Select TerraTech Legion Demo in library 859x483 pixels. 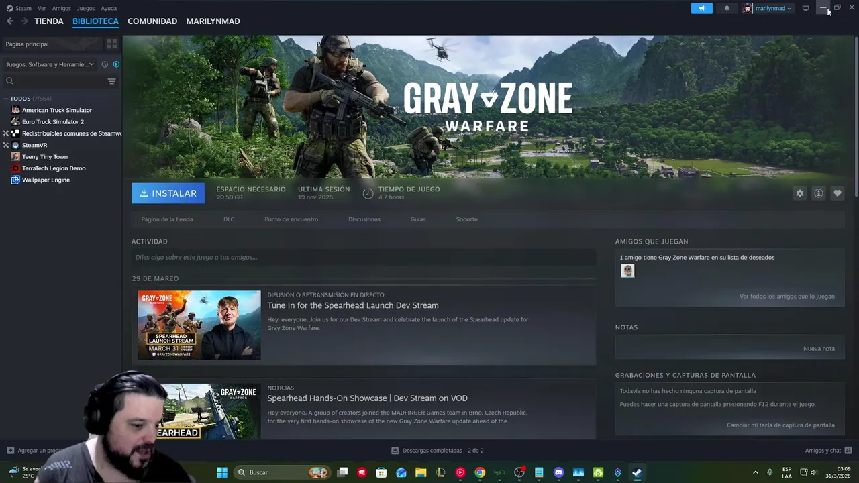54,168
